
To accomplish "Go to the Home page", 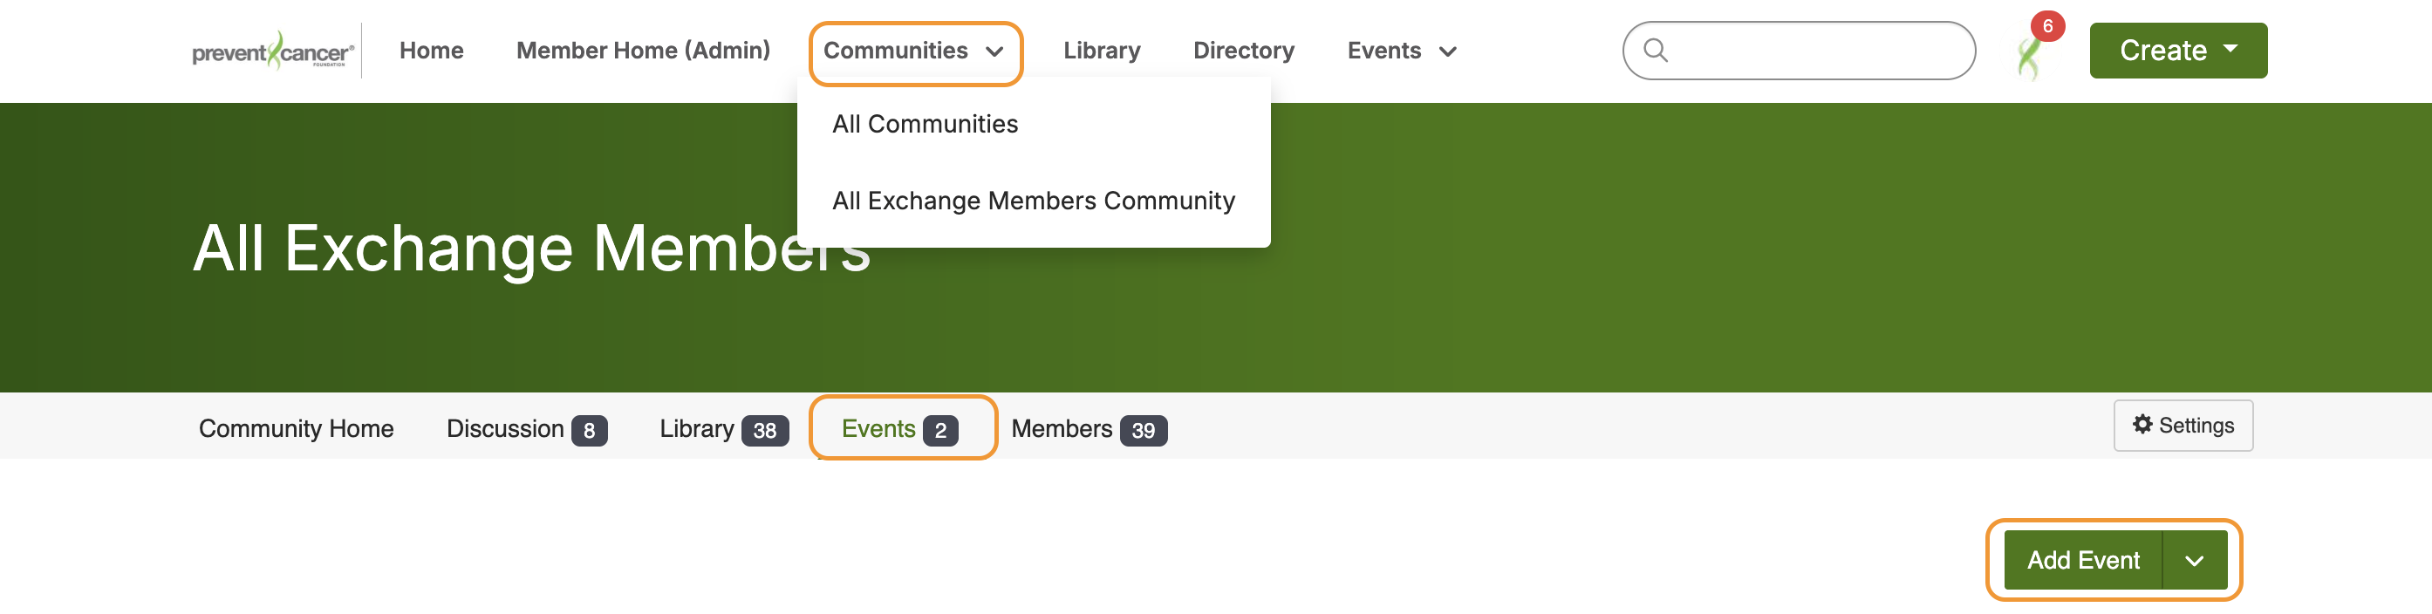I will [431, 51].
